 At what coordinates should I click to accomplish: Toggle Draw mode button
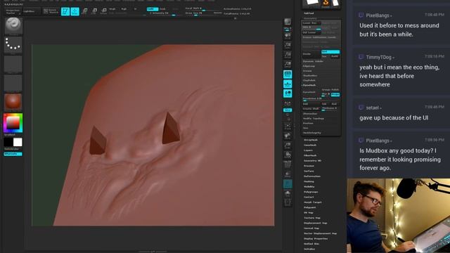pos(75,11)
